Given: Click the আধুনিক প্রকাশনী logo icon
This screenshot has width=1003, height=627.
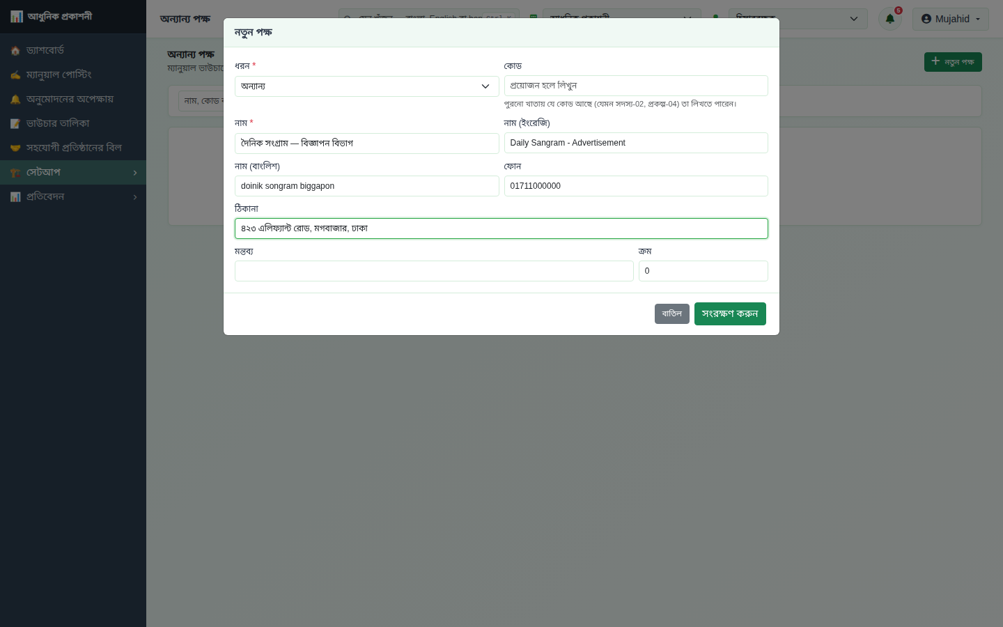Looking at the screenshot, I should click(17, 16).
